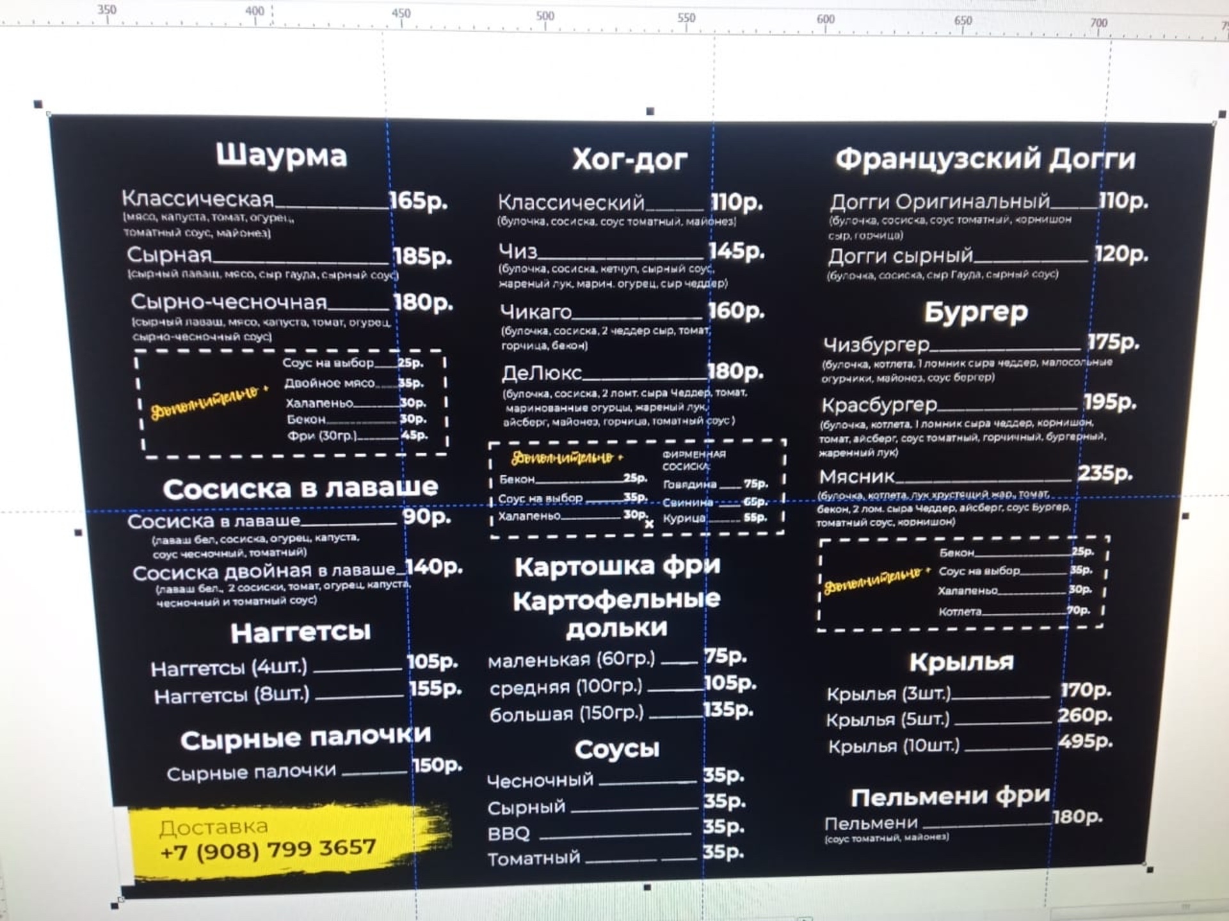Select the Чизбургер item name
1229x921 pixels.
click(x=876, y=345)
